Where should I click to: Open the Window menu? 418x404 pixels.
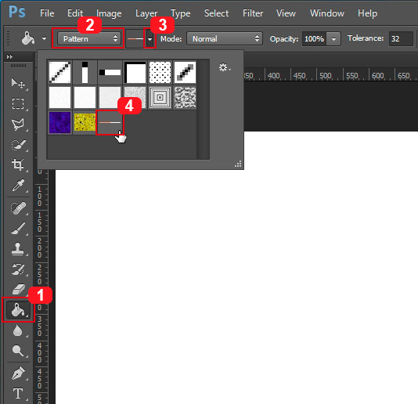point(327,13)
